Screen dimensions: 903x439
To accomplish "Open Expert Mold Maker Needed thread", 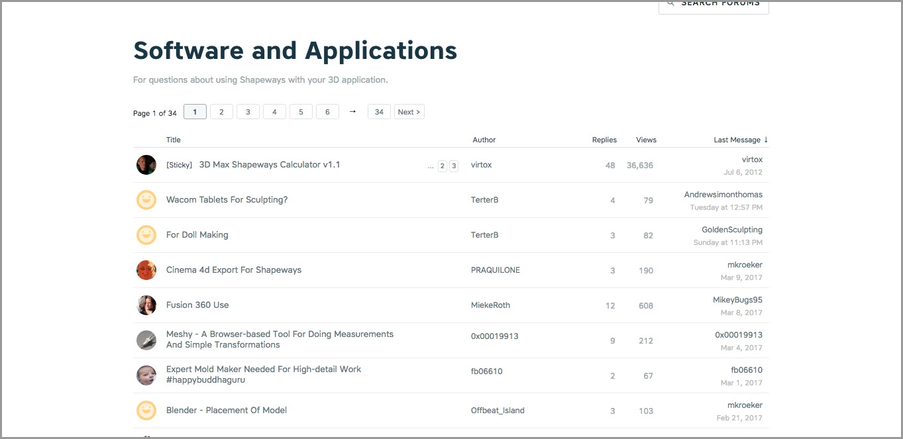I will (264, 374).
